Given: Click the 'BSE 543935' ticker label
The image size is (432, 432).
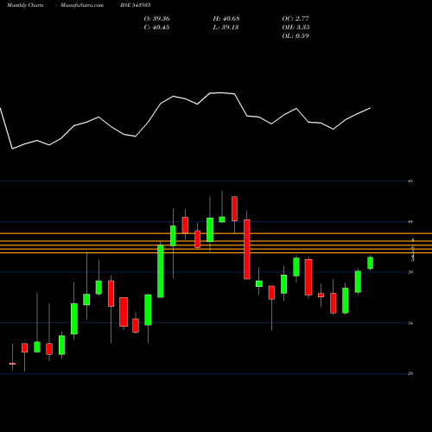Looking at the screenshot, I should pos(136,5).
